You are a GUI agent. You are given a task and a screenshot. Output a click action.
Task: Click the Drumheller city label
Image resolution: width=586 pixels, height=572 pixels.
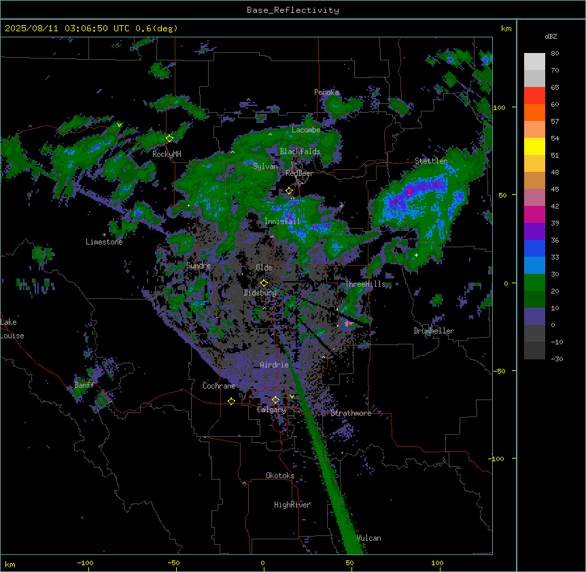(434, 331)
